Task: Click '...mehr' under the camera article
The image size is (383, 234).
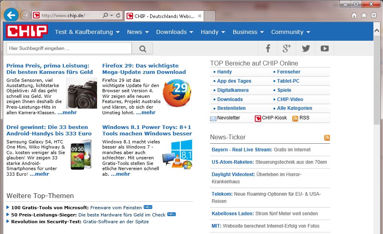Action: [x=67, y=113]
